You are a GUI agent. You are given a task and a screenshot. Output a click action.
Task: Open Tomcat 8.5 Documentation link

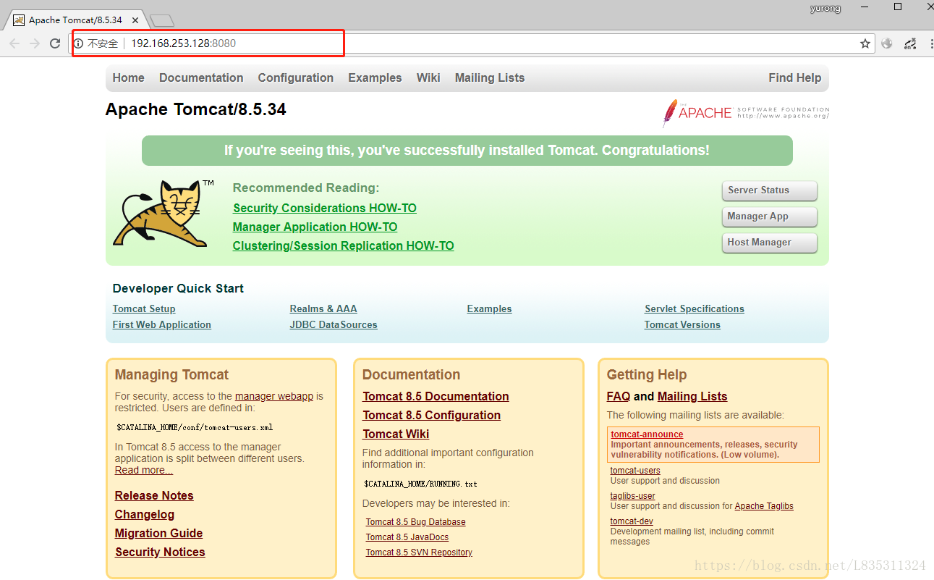(436, 397)
